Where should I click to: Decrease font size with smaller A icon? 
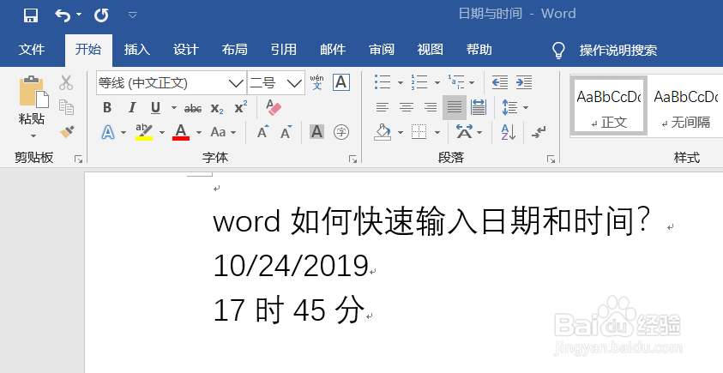286,132
